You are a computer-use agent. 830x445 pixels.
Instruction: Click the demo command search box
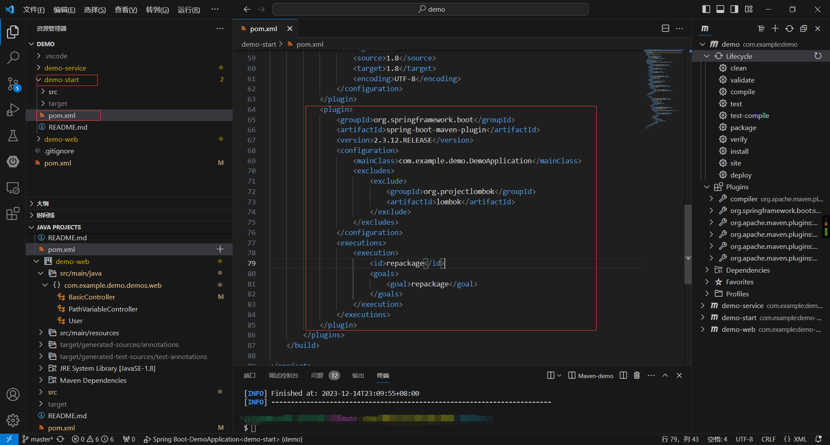pos(431,9)
